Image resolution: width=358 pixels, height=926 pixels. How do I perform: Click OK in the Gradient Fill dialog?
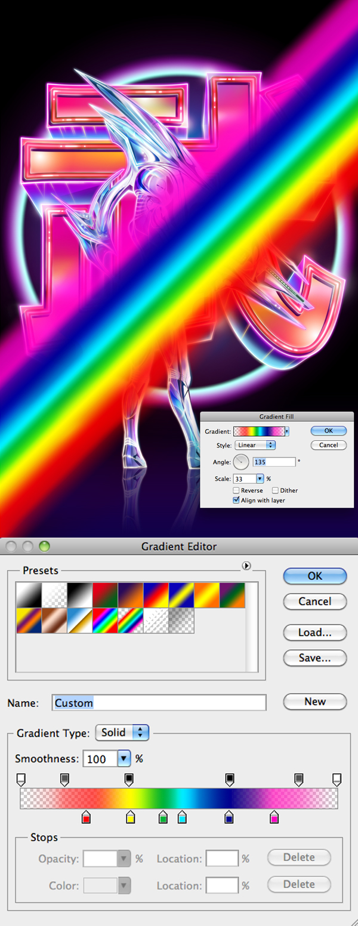pyautogui.click(x=329, y=431)
